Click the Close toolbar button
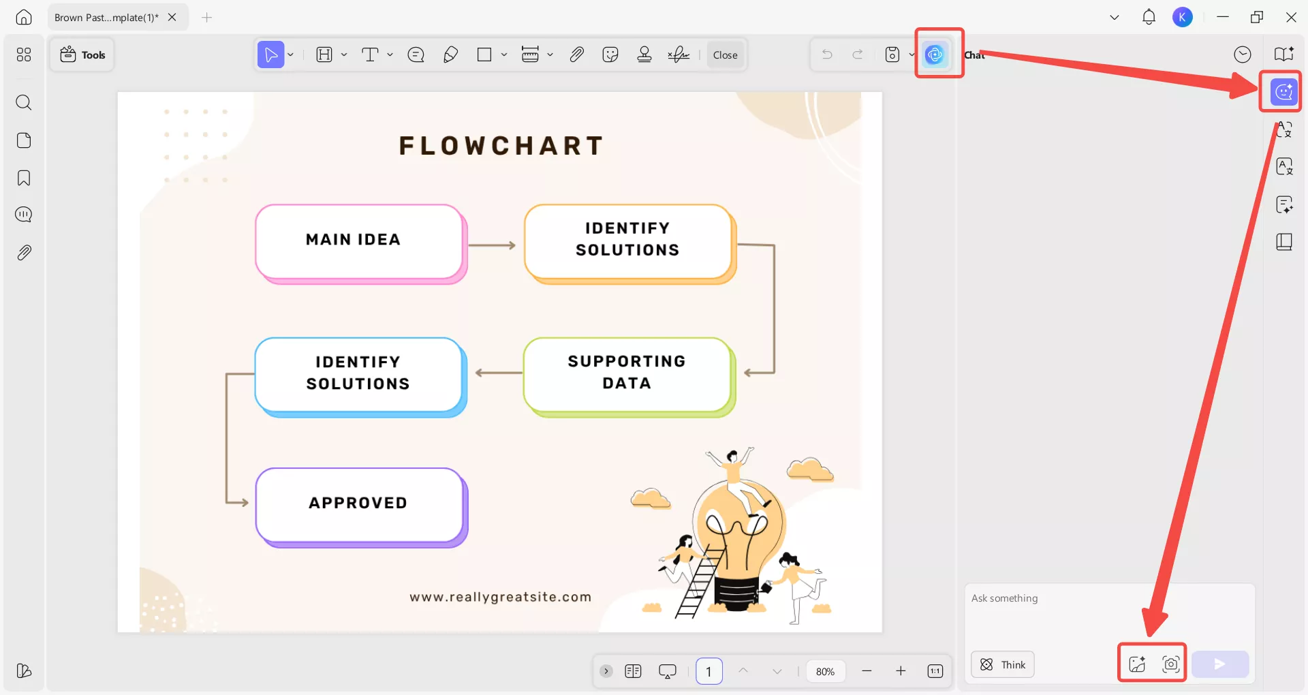Viewport: 1308px width, 695px height. click(725, 55)
